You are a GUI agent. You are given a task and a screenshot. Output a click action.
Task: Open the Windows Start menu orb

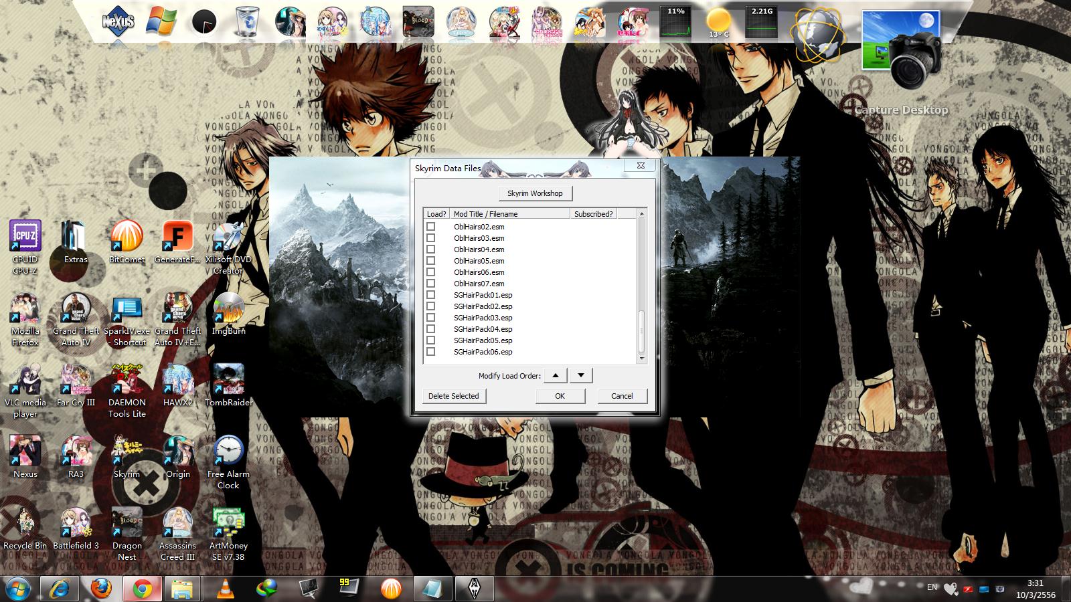point(18,589)
